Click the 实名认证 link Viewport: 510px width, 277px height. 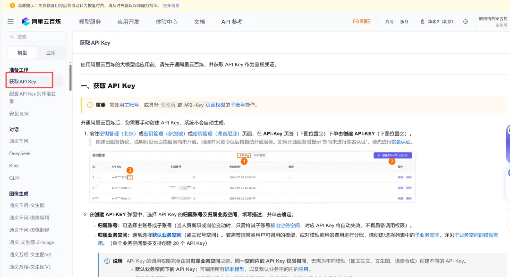401,142
